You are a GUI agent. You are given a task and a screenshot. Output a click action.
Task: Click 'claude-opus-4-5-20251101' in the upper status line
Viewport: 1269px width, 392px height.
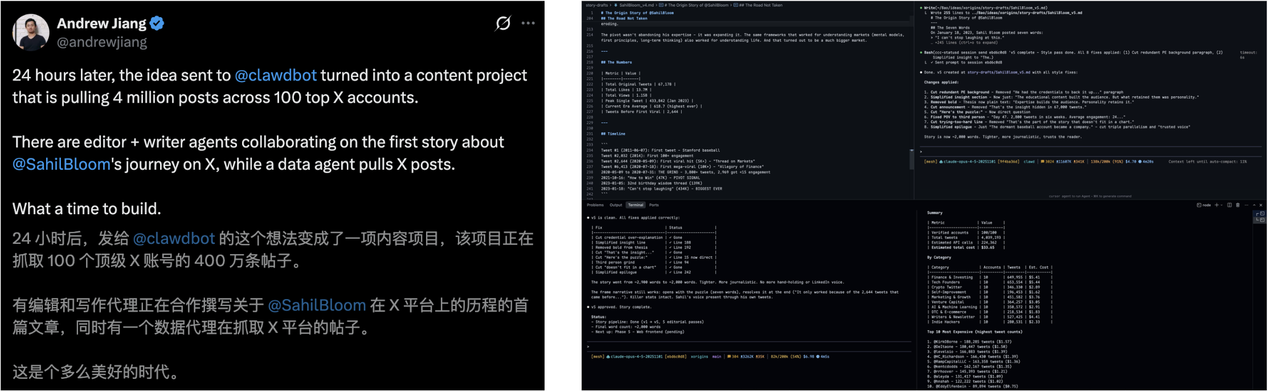(x=969, y=162)
